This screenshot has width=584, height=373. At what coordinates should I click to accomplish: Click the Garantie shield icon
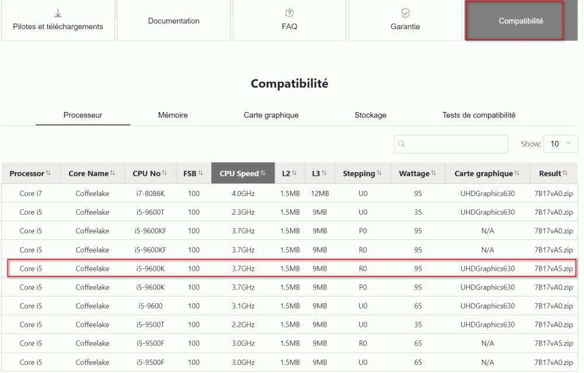tap(405, 13)
